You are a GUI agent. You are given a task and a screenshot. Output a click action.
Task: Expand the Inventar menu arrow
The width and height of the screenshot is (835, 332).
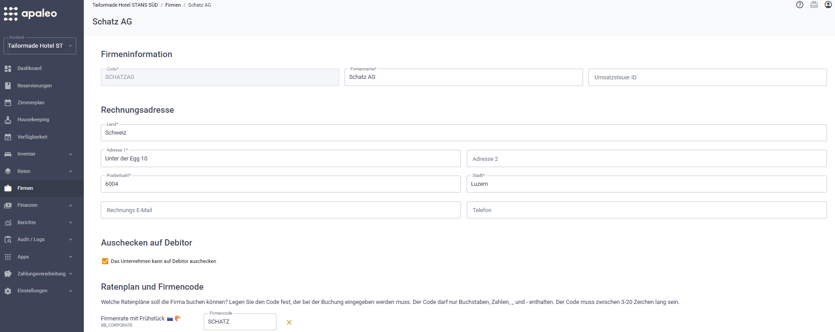70,154
